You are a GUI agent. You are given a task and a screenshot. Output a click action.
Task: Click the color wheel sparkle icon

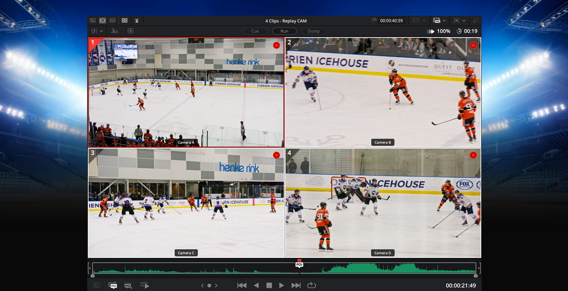[476, 20]
